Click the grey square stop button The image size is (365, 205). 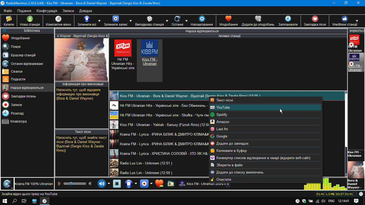pos(117,184)
